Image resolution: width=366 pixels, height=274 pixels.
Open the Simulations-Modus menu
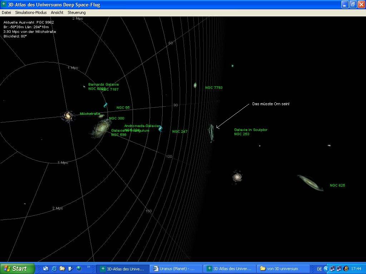(31, 12)
